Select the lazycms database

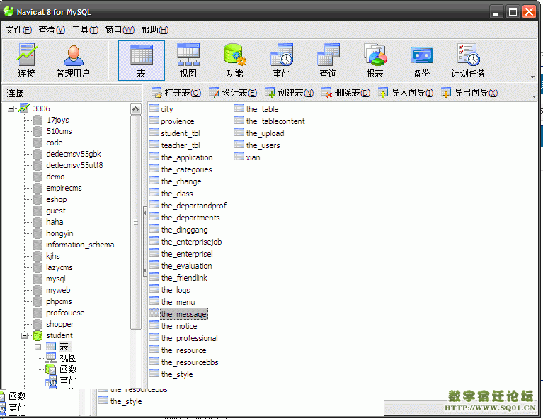tap(59, 267)
